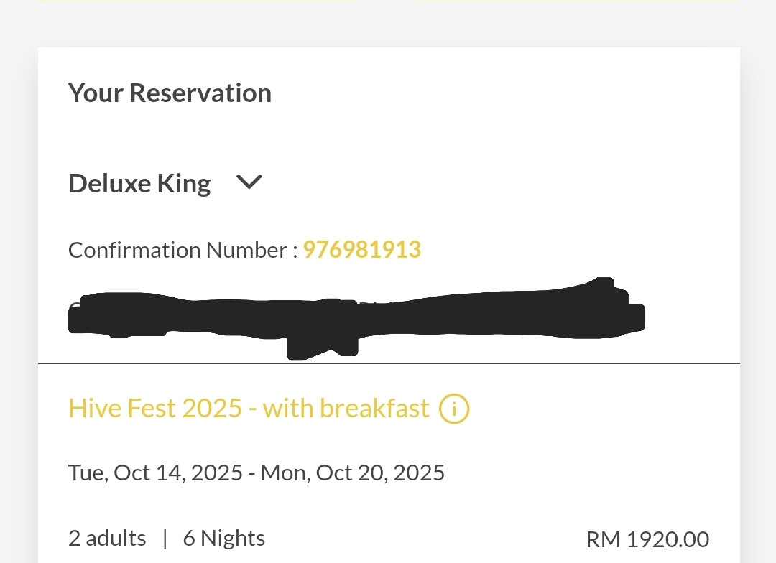The image size is (776, 563).
Task: Click the Deluxe King room title
Action: tap(139, 184)
